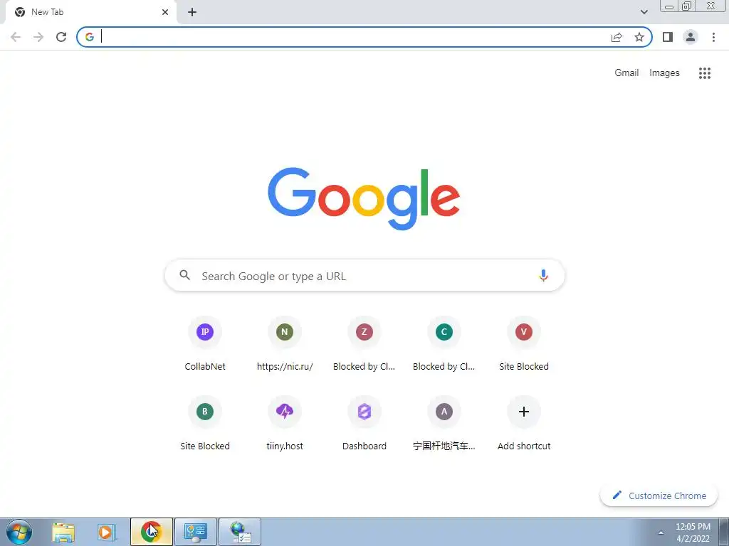Image resolution: width=729 pixels, height=546 pixels.
Task: Open the https://nic.ru/ shortcut
Action: click(x=285, y=344)
